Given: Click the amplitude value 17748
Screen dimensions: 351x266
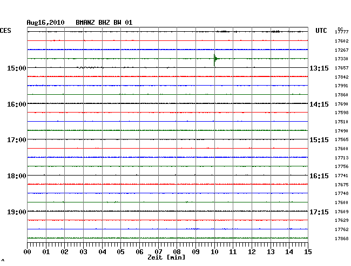Looking at the screenshot, I should [342, 193].
